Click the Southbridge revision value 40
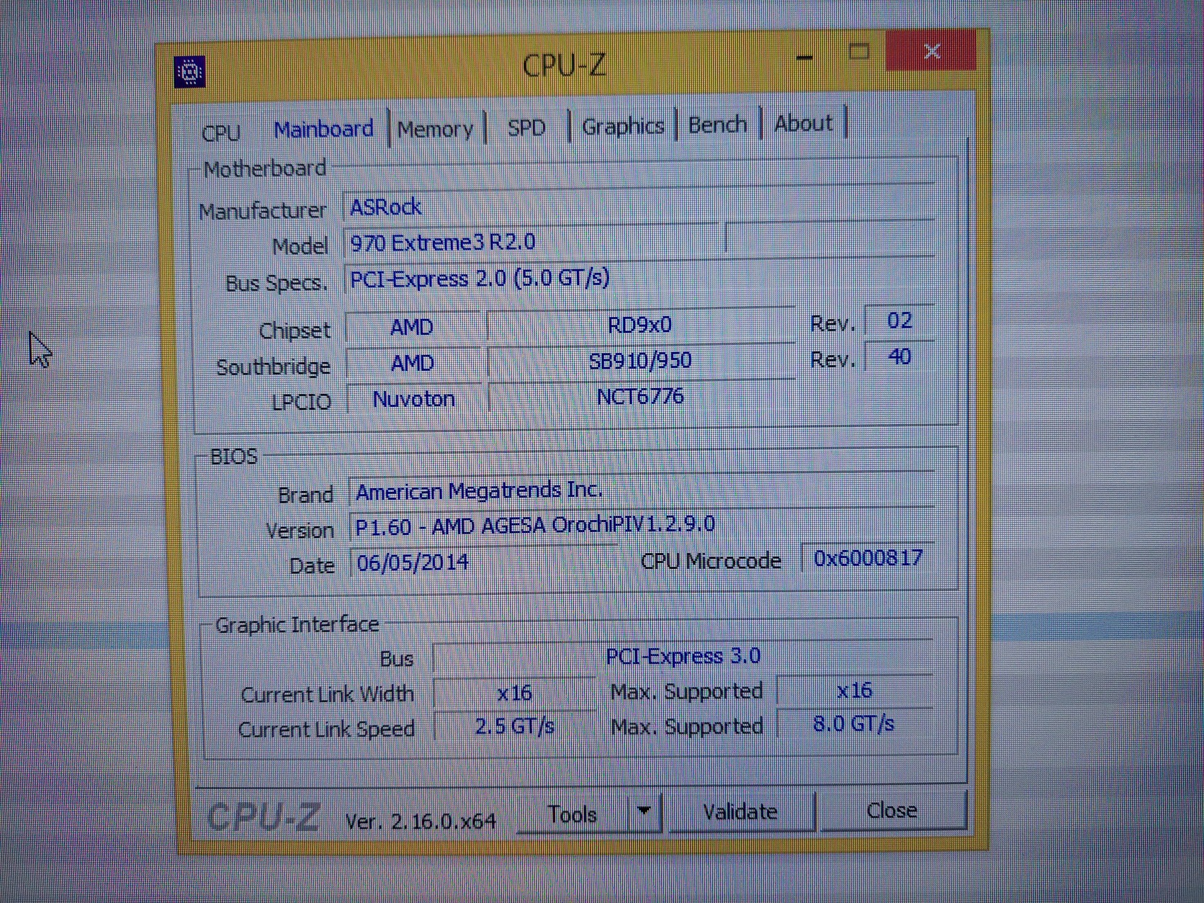Screen dimensions: 1204x903 click(899, 356)
